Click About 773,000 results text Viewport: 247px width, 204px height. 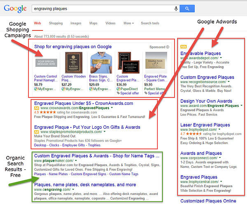(x=61, y=36)
